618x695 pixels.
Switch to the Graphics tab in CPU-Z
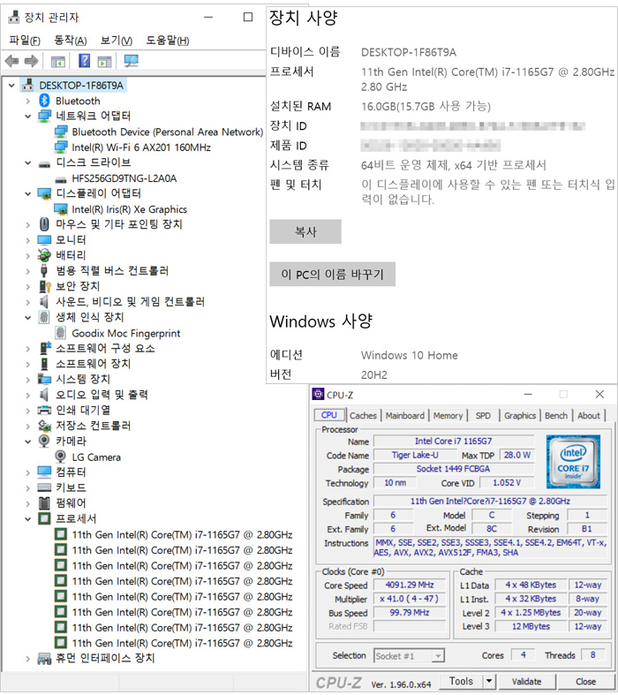[520, 415]
